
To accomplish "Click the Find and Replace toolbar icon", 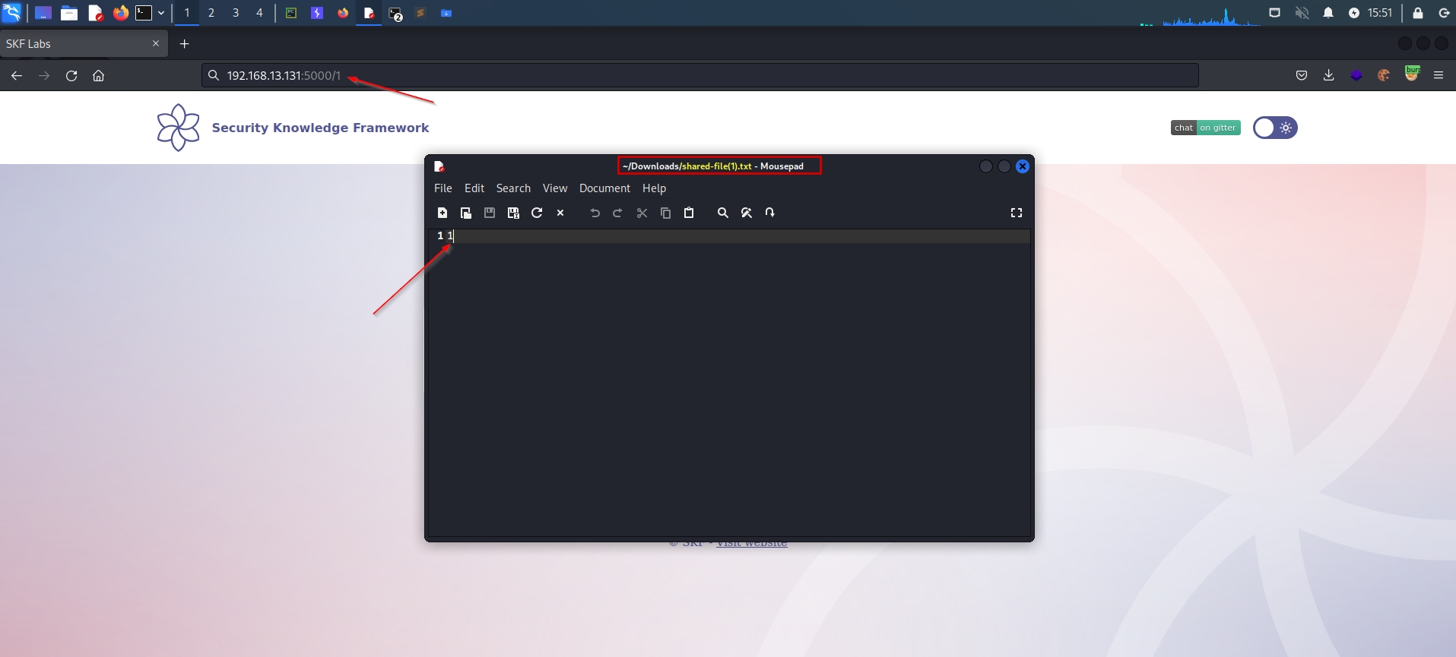I will [747, 213].
